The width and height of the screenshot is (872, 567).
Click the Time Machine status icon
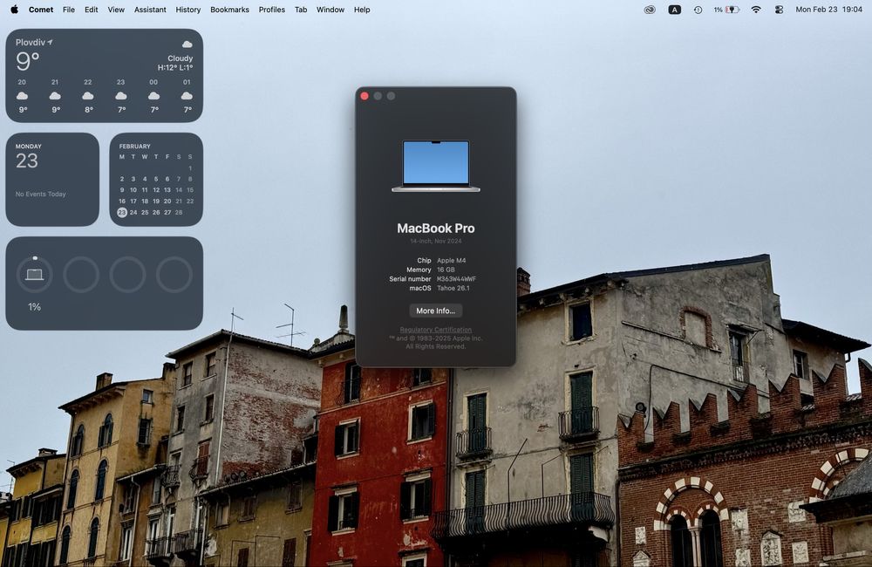pyautogui.click(x=698, y=10)
